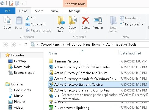Click Administrative Tools in the breadcrumb
This screenshot has width=149, height=110.
121,44
